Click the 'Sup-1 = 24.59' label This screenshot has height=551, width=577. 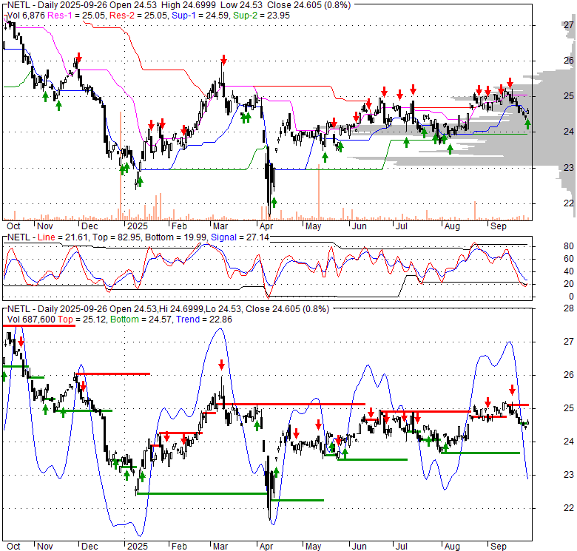[x=201, y=16]
